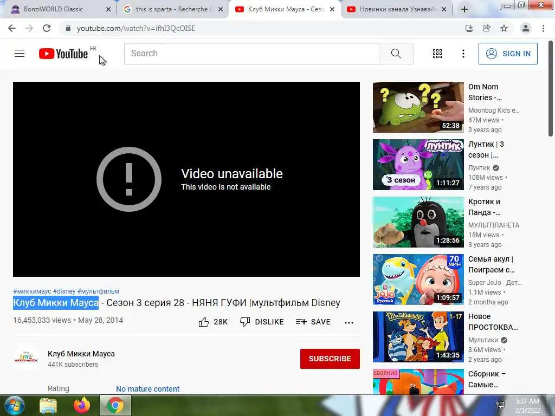
Task: Focus the YouTube Search input field
Action: [x=251, y=54]
